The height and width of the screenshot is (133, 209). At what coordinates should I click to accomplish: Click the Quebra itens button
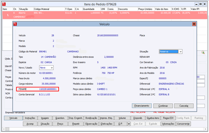tap(153, 118)
